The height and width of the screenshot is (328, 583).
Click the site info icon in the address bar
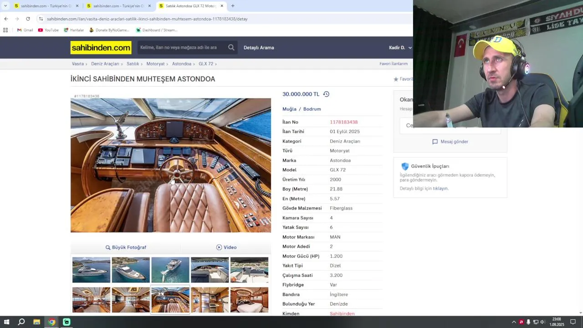pos(41,19)
